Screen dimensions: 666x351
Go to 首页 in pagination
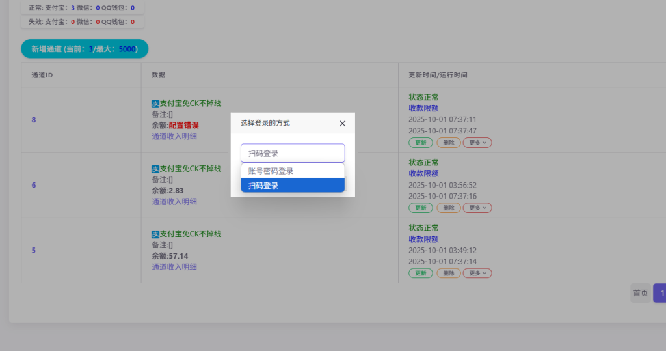(640, 293)
